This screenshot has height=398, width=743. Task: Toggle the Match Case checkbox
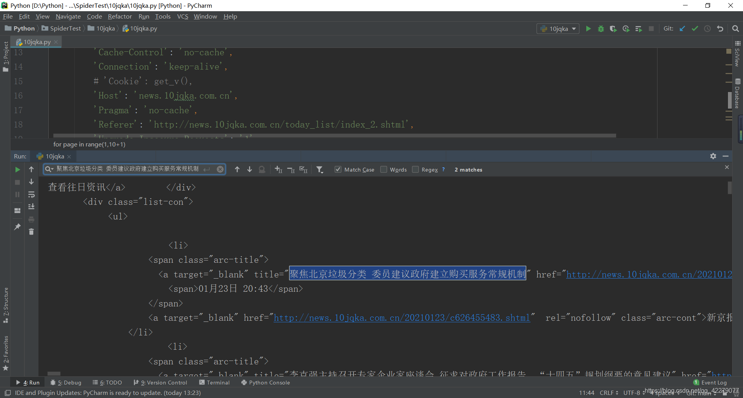tap(338, 169)
